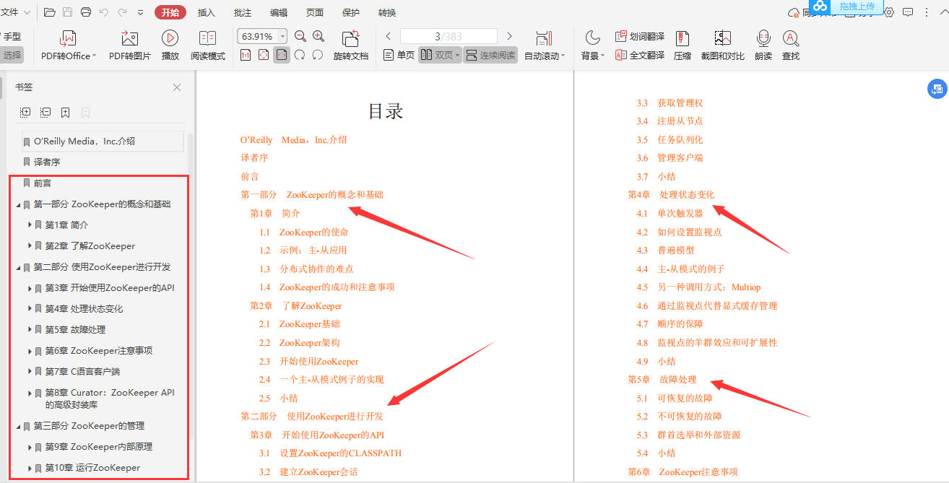Open the 背景 background dropdown
Viewport: 949px width, 483px height.
tap(593, 46)
